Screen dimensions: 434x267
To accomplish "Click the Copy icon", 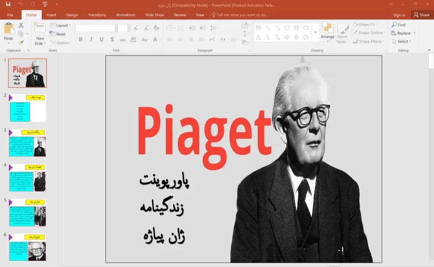I will [20, 34].
